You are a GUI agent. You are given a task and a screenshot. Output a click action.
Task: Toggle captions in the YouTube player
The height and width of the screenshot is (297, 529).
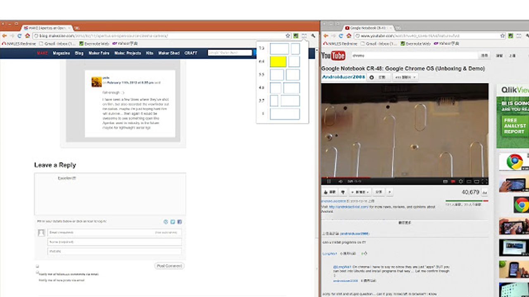pos(445,181)
